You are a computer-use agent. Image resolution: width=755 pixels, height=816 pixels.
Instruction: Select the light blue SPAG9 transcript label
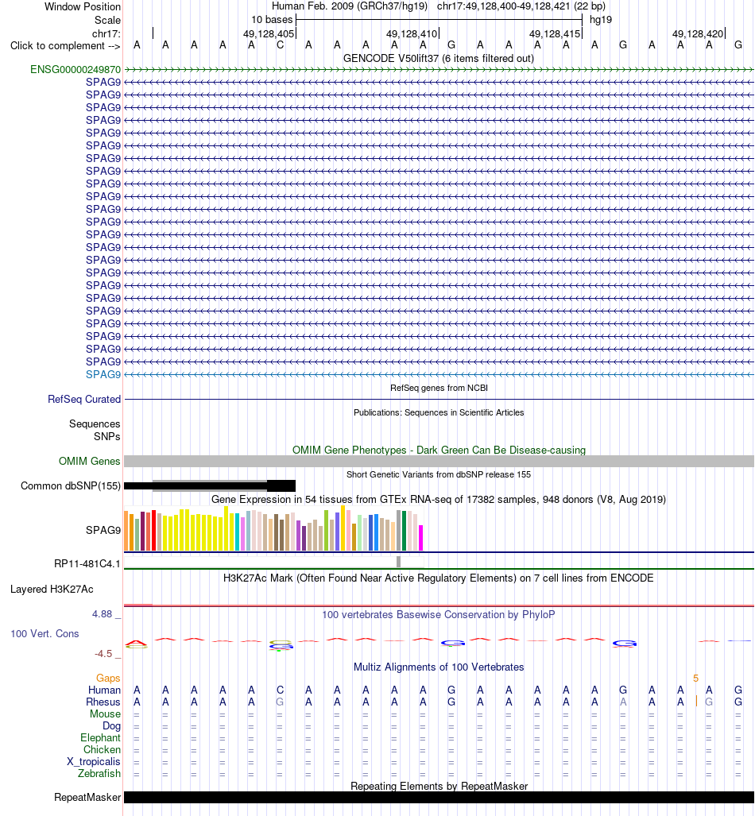[103, 374]
